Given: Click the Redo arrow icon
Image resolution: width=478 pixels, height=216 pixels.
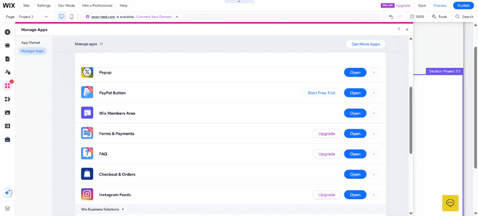Looking at the screenshot, I should [400, 17].
